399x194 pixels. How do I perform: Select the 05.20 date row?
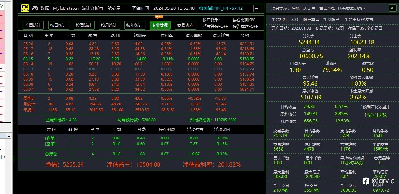pyautogui.click(x=141, y=44)
